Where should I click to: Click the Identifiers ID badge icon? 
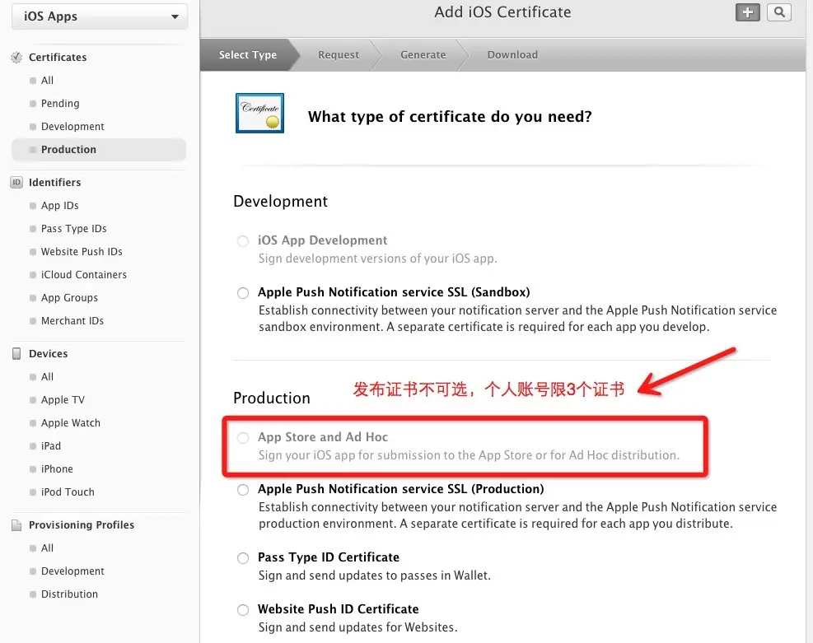(x=16, y=183)
